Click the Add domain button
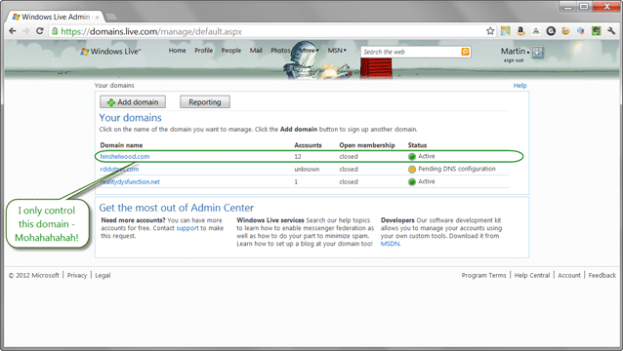 coord(133,102)
